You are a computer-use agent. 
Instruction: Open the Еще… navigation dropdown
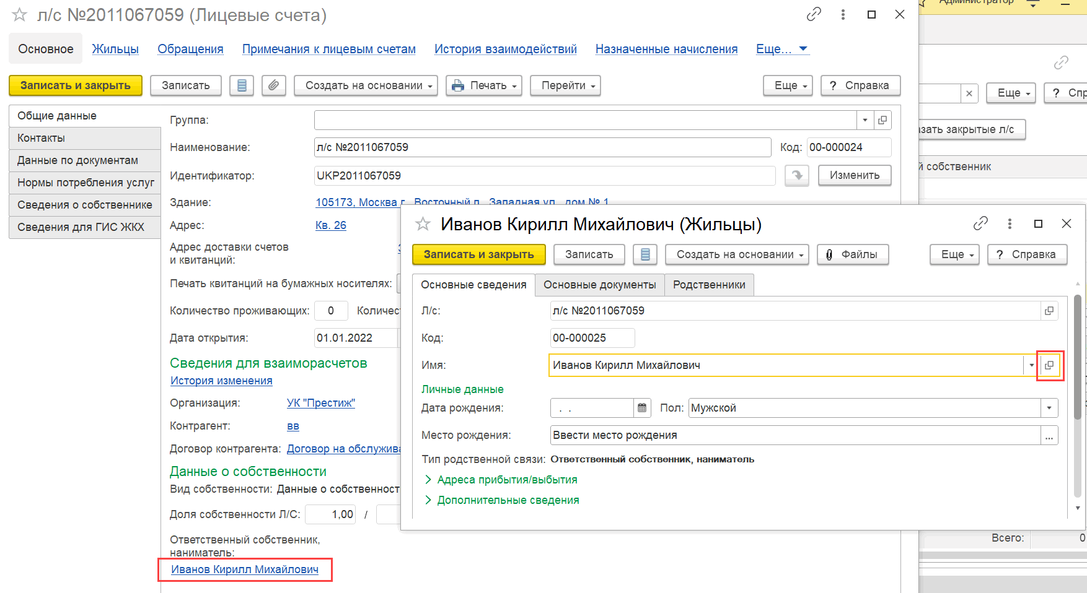(x=782, y=49)
